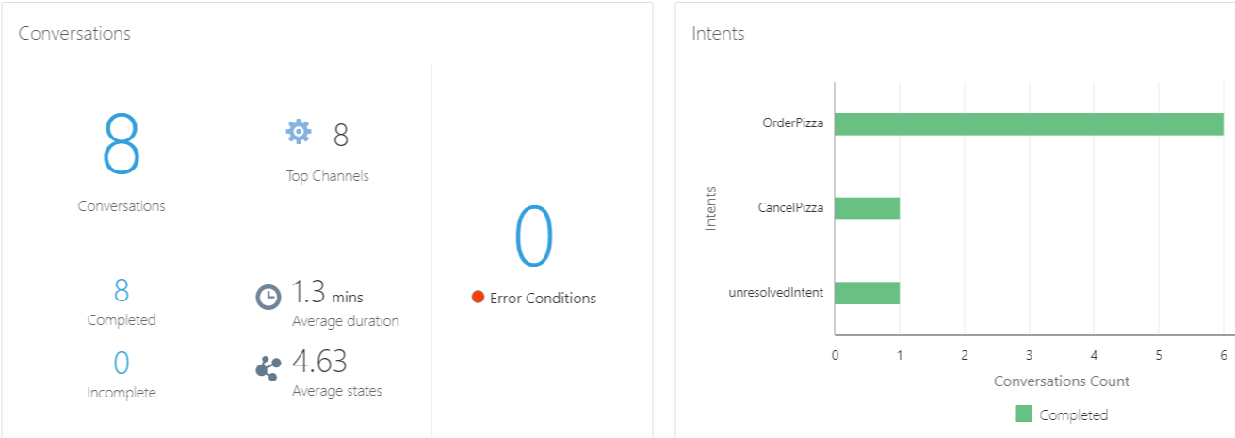Click the gear icon beside Top Channels

[x=299, y=132]
